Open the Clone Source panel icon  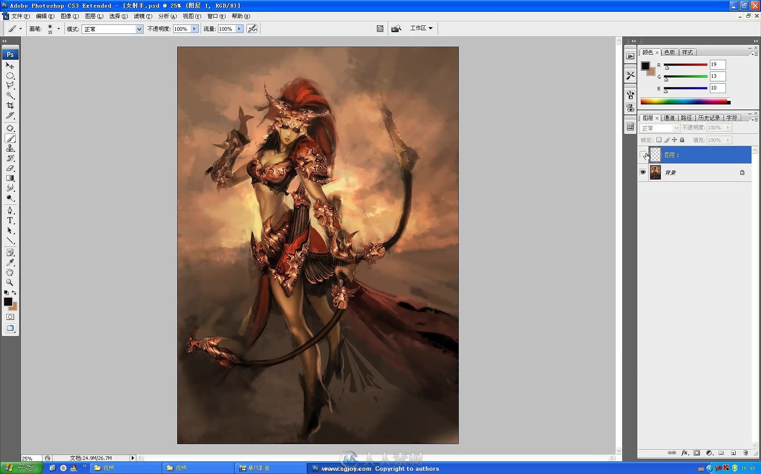630,108
